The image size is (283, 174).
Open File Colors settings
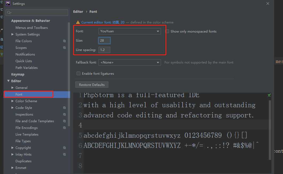pyautogui.click(x=24, y=41)
